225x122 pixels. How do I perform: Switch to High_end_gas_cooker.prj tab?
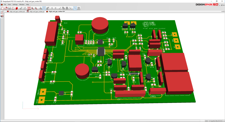pyautogui.click(x=36, y=12)
